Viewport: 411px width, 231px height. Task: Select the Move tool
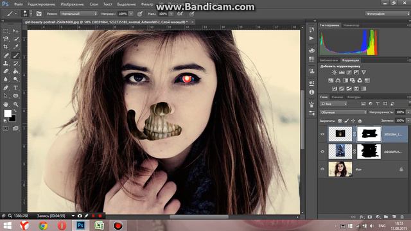click(15, 31)
